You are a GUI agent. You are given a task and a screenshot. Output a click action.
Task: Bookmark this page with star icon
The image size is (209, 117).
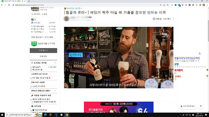(168, 5)
